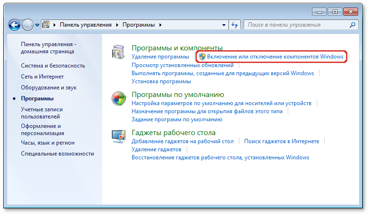The width and height of the screenshot is (369, 215).
Task: Open the Программы и компоненты heading
Action: [x=177, y=48]
